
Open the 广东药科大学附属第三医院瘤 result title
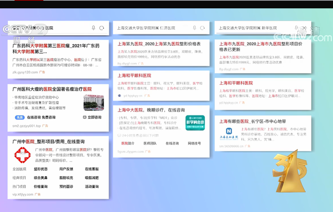(x=56, y=49)
